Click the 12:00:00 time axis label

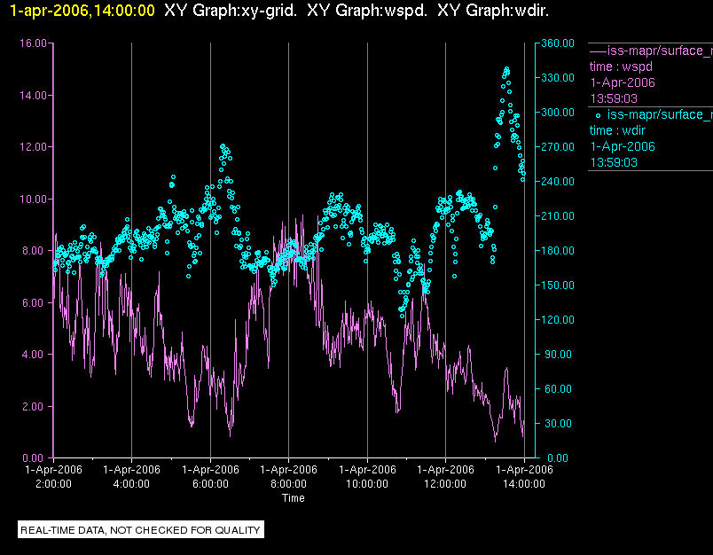[445, 484]
